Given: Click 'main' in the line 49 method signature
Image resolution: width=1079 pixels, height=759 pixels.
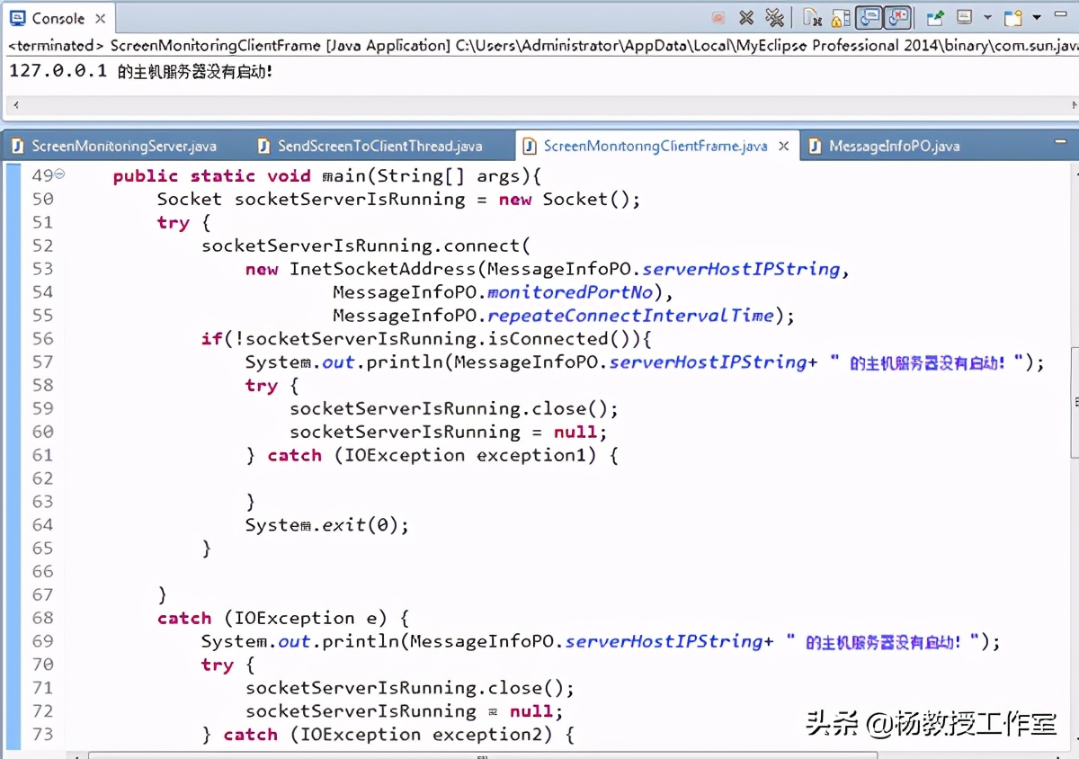Looking at the screenshot, I should (343, 175).
